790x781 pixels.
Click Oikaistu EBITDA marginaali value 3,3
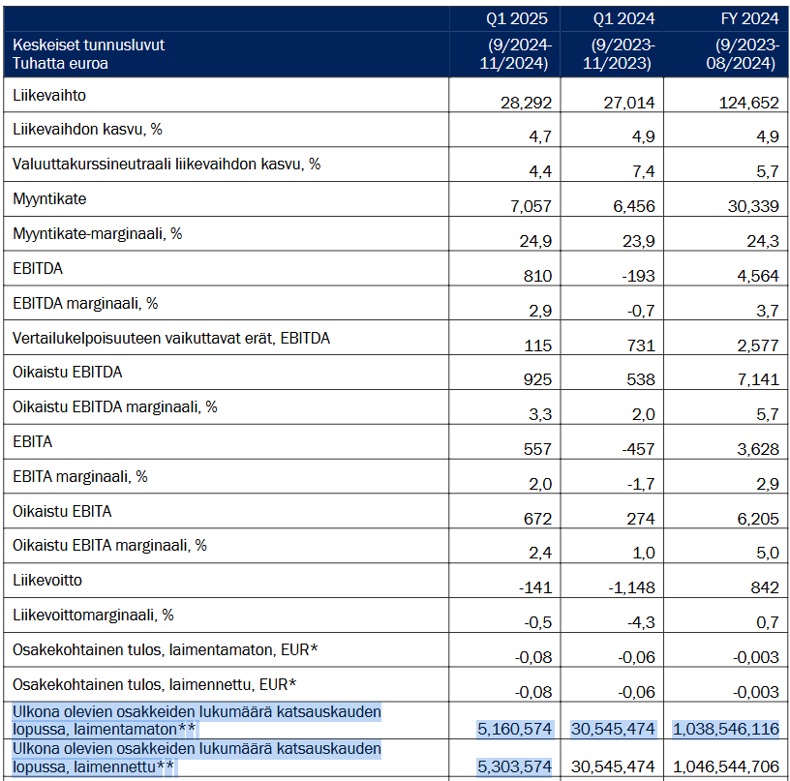tap(540, 414)
